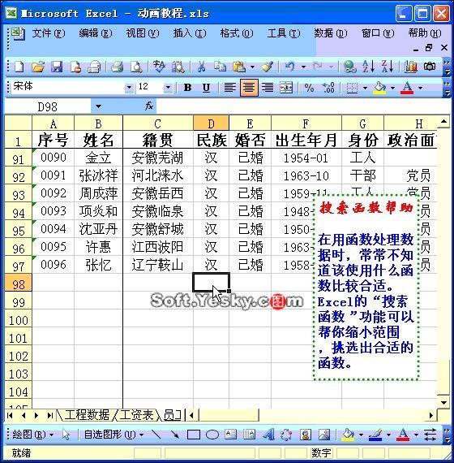Open the 自选图形 AutoShapes button
The width and height of the screenshot is (454, 463).
pyautogui.click(x=113, y=435)
